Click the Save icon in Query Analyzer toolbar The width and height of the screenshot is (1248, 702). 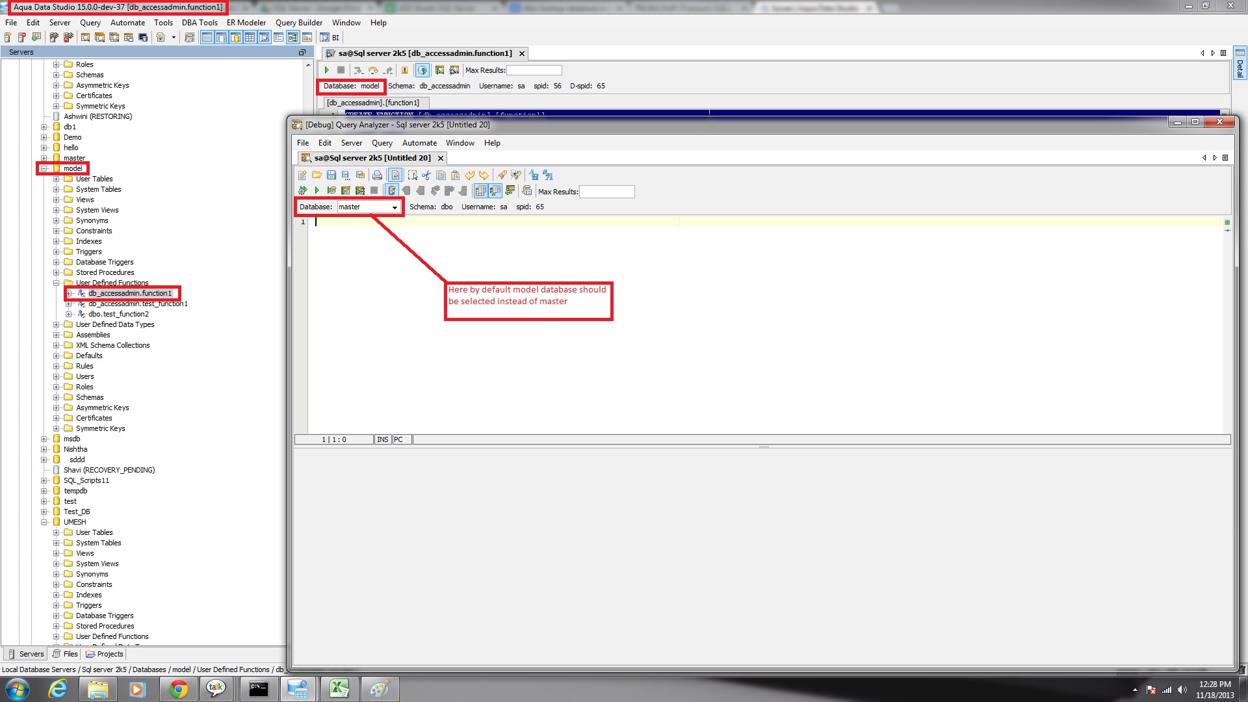331,175
